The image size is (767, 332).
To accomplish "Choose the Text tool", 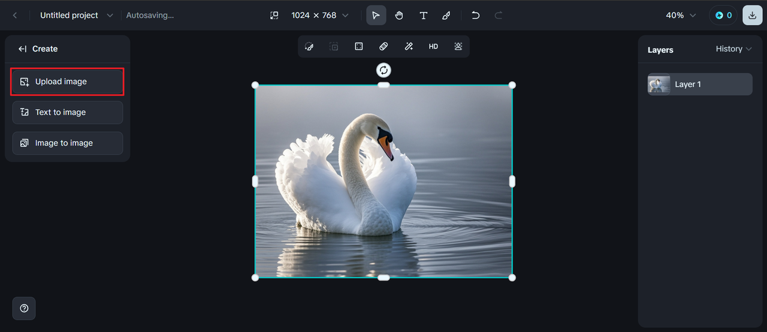I will coord(423,16).
